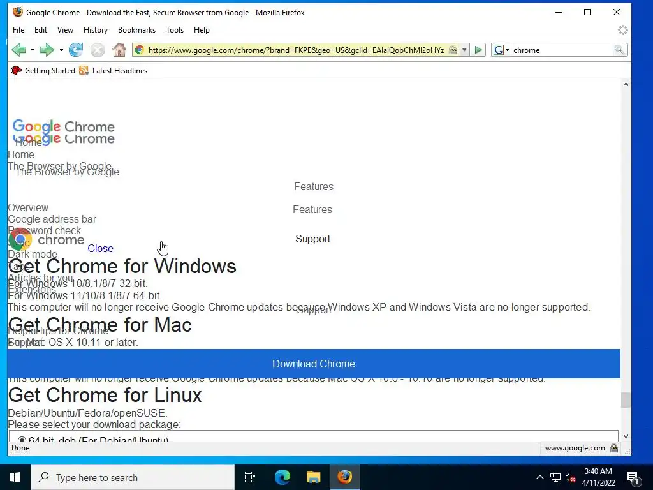The width and height of the screenshot is (653, 490).
Task: Open the Home page icon
Action: [x=119, y=50]
